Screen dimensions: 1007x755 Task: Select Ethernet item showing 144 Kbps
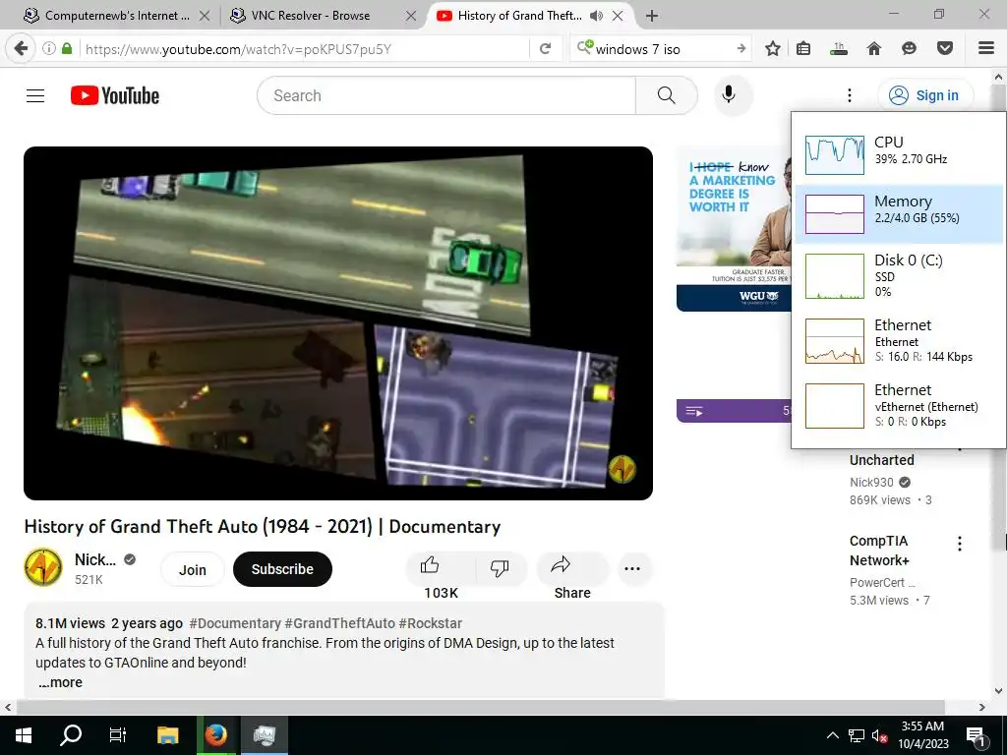(899, 341)
